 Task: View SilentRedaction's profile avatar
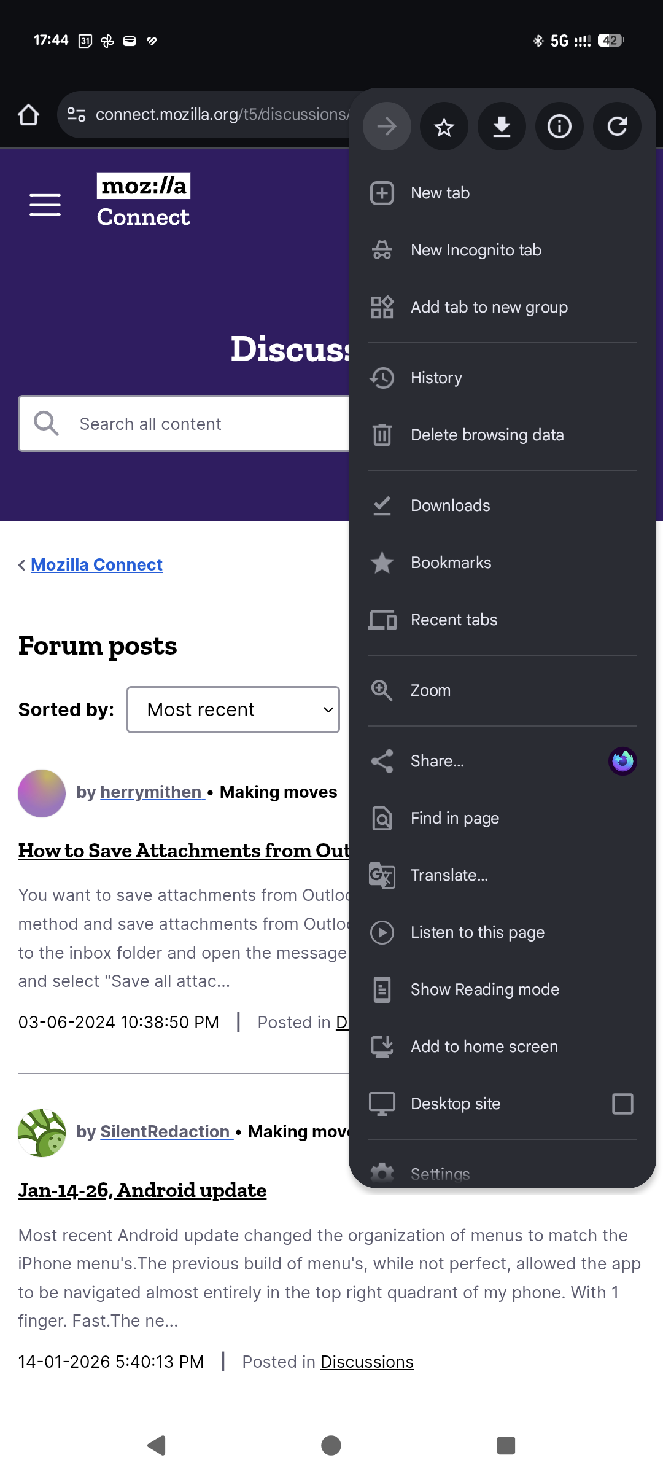coord(42,1133)
